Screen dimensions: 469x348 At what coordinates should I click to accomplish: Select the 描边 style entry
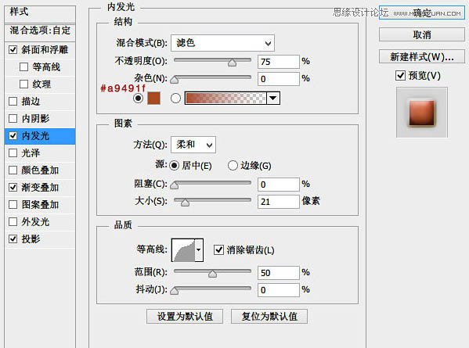click(x=40, y=102)
